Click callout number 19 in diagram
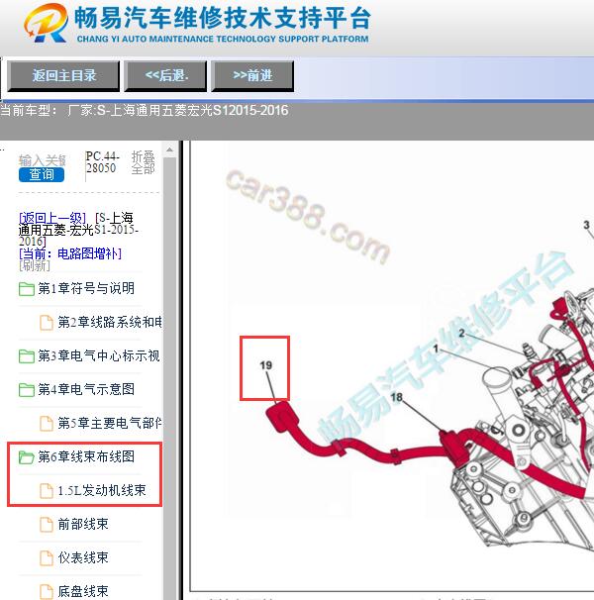The image size is (594, 600). point(266,365)
